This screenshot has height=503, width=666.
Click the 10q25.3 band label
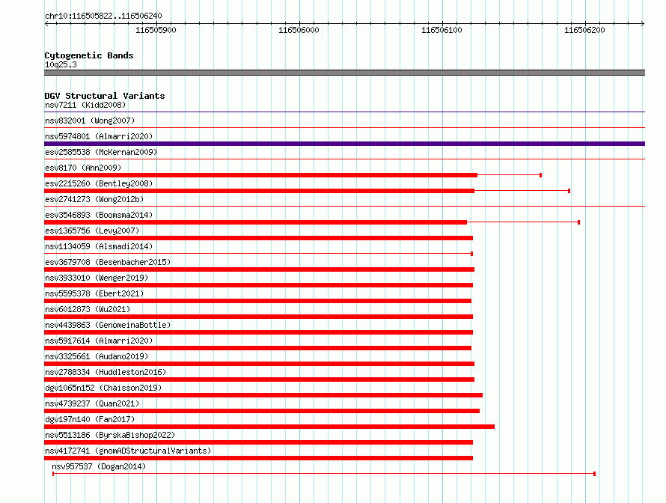(61, 64)
